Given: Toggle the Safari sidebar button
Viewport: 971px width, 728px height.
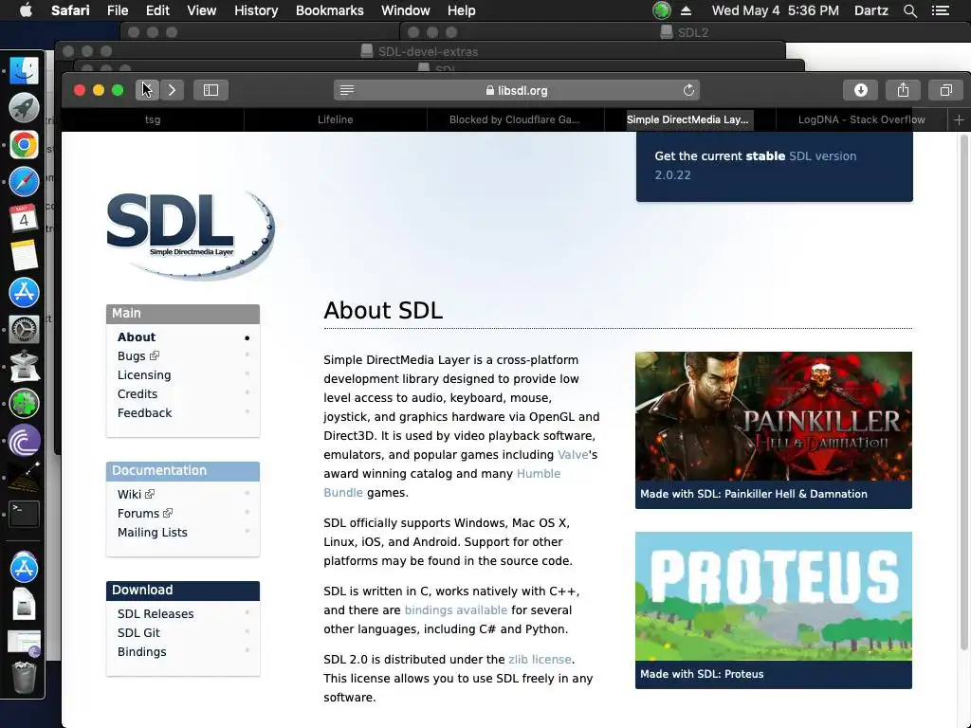Looking at the screenshot, I should point(211,90).
